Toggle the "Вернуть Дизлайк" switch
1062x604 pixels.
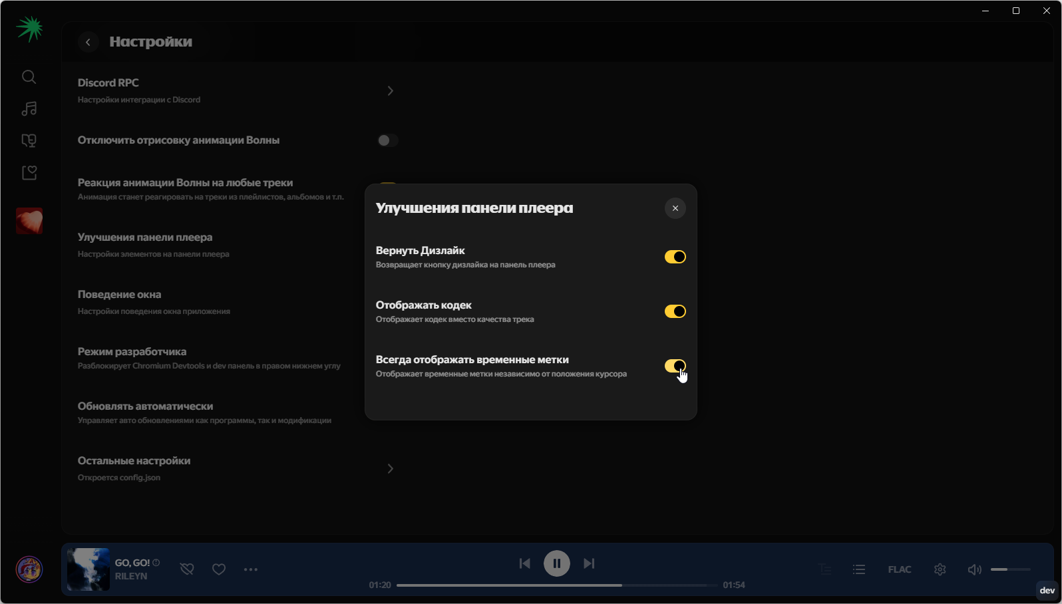pyautogui.click(x=675, y=257)
